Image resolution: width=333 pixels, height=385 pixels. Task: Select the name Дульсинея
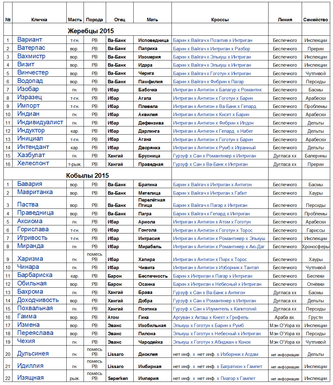(33, 354)
